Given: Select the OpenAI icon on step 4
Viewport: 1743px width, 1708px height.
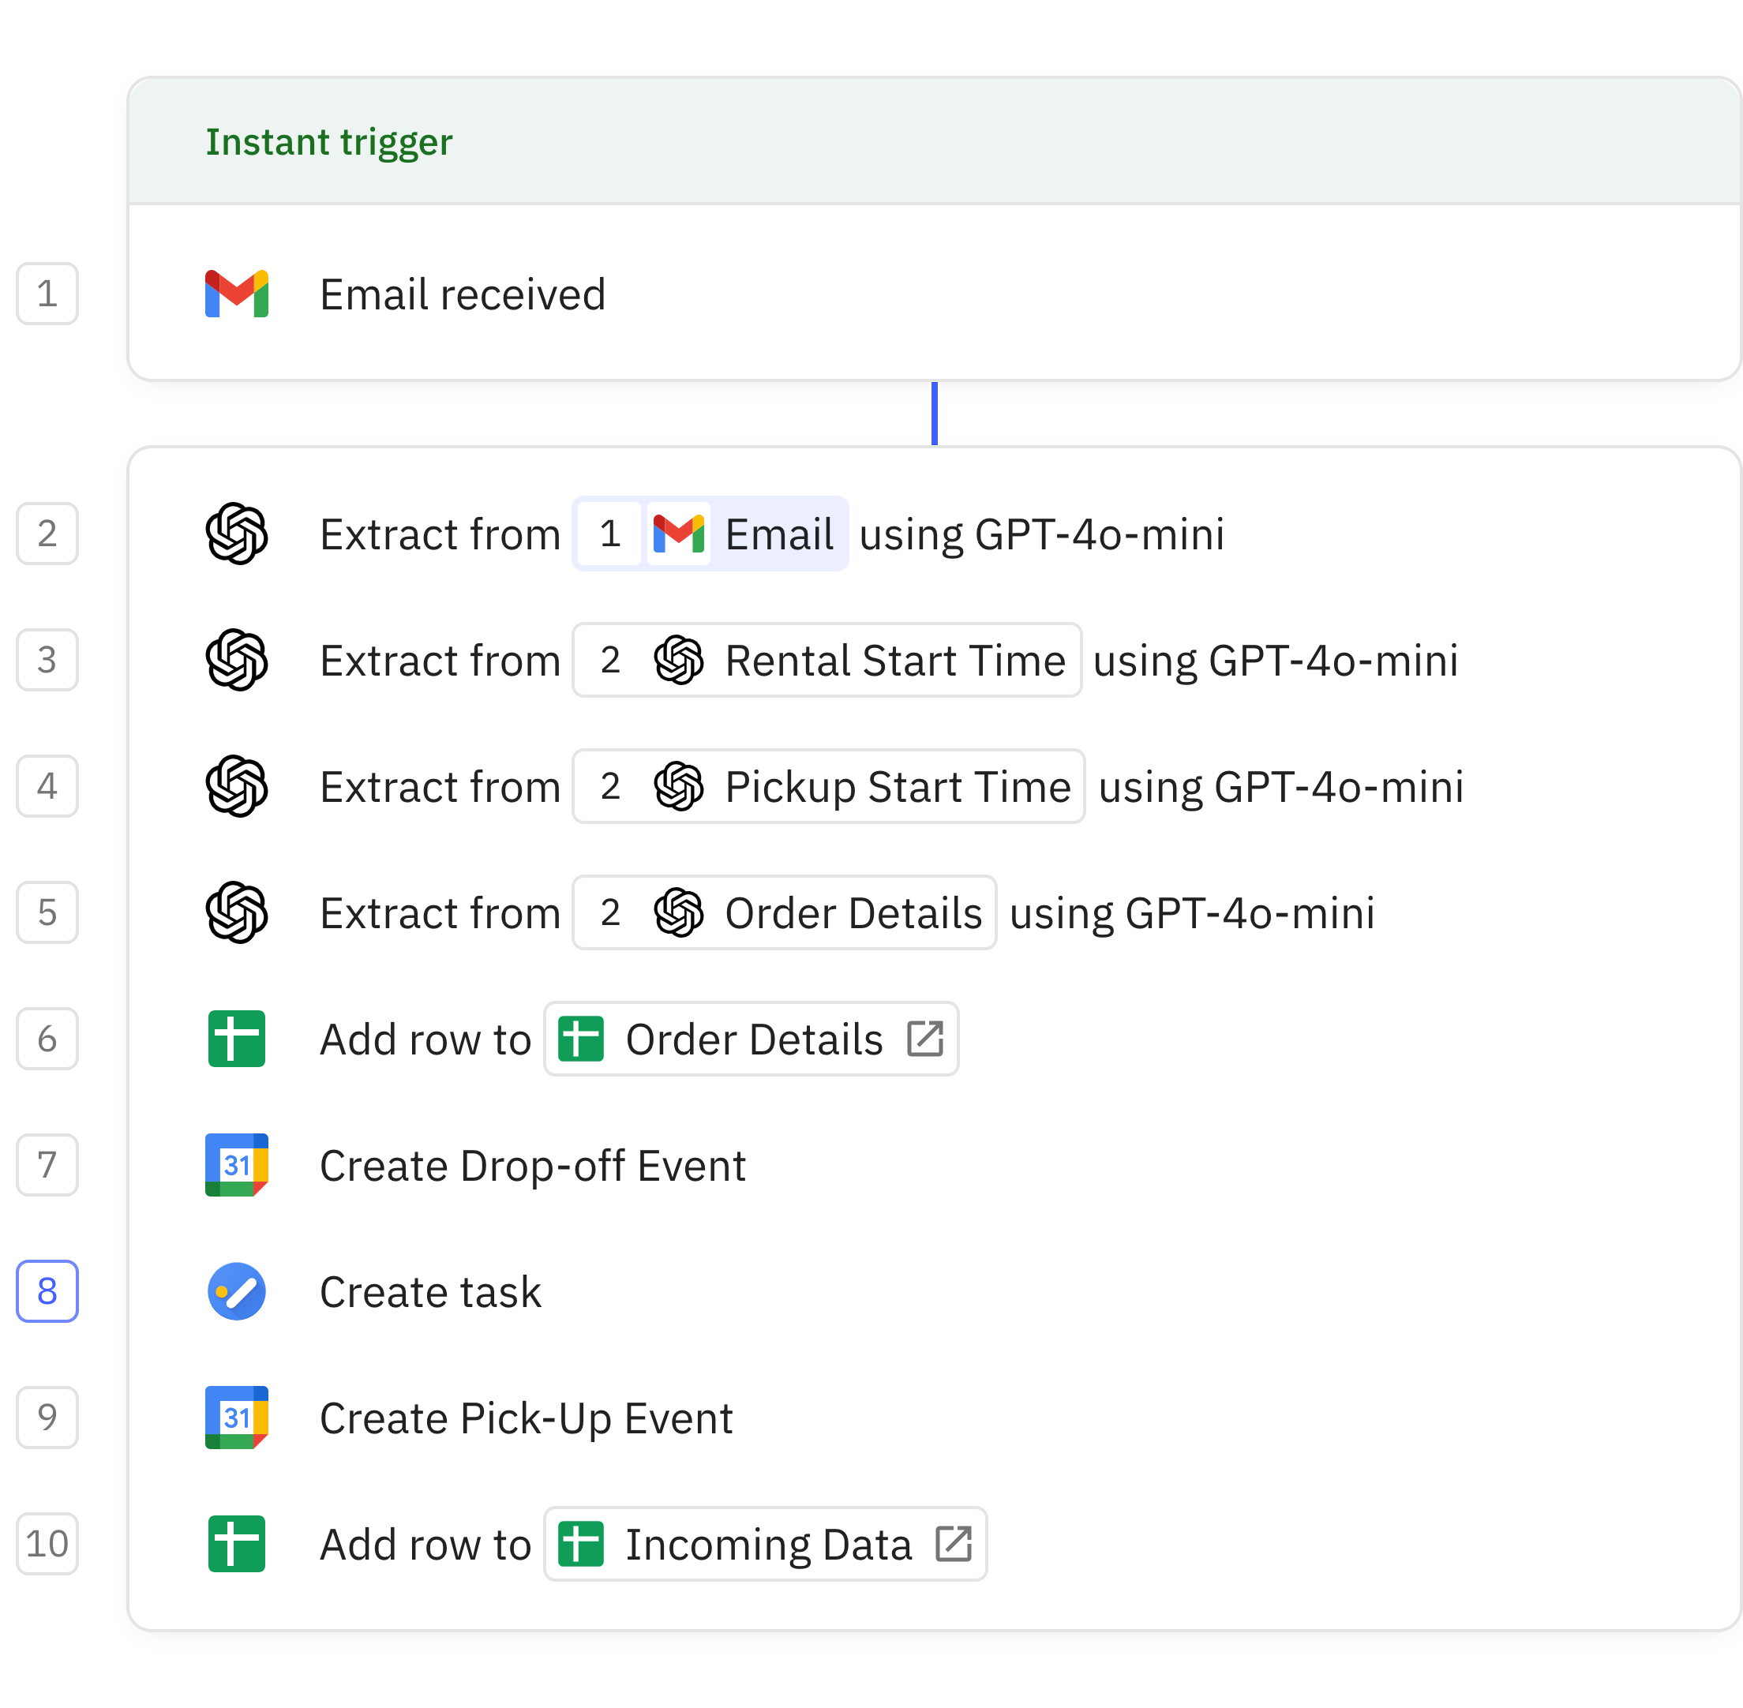Looking at the screenshot, I should [x=237, y=787].
